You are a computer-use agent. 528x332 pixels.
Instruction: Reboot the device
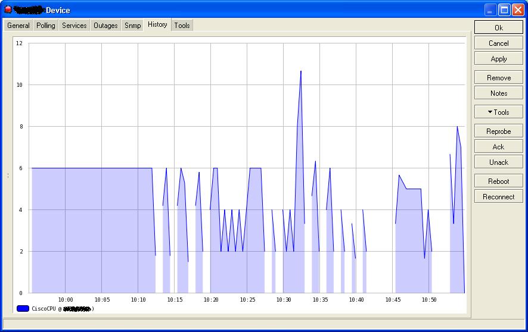[499, 181]
